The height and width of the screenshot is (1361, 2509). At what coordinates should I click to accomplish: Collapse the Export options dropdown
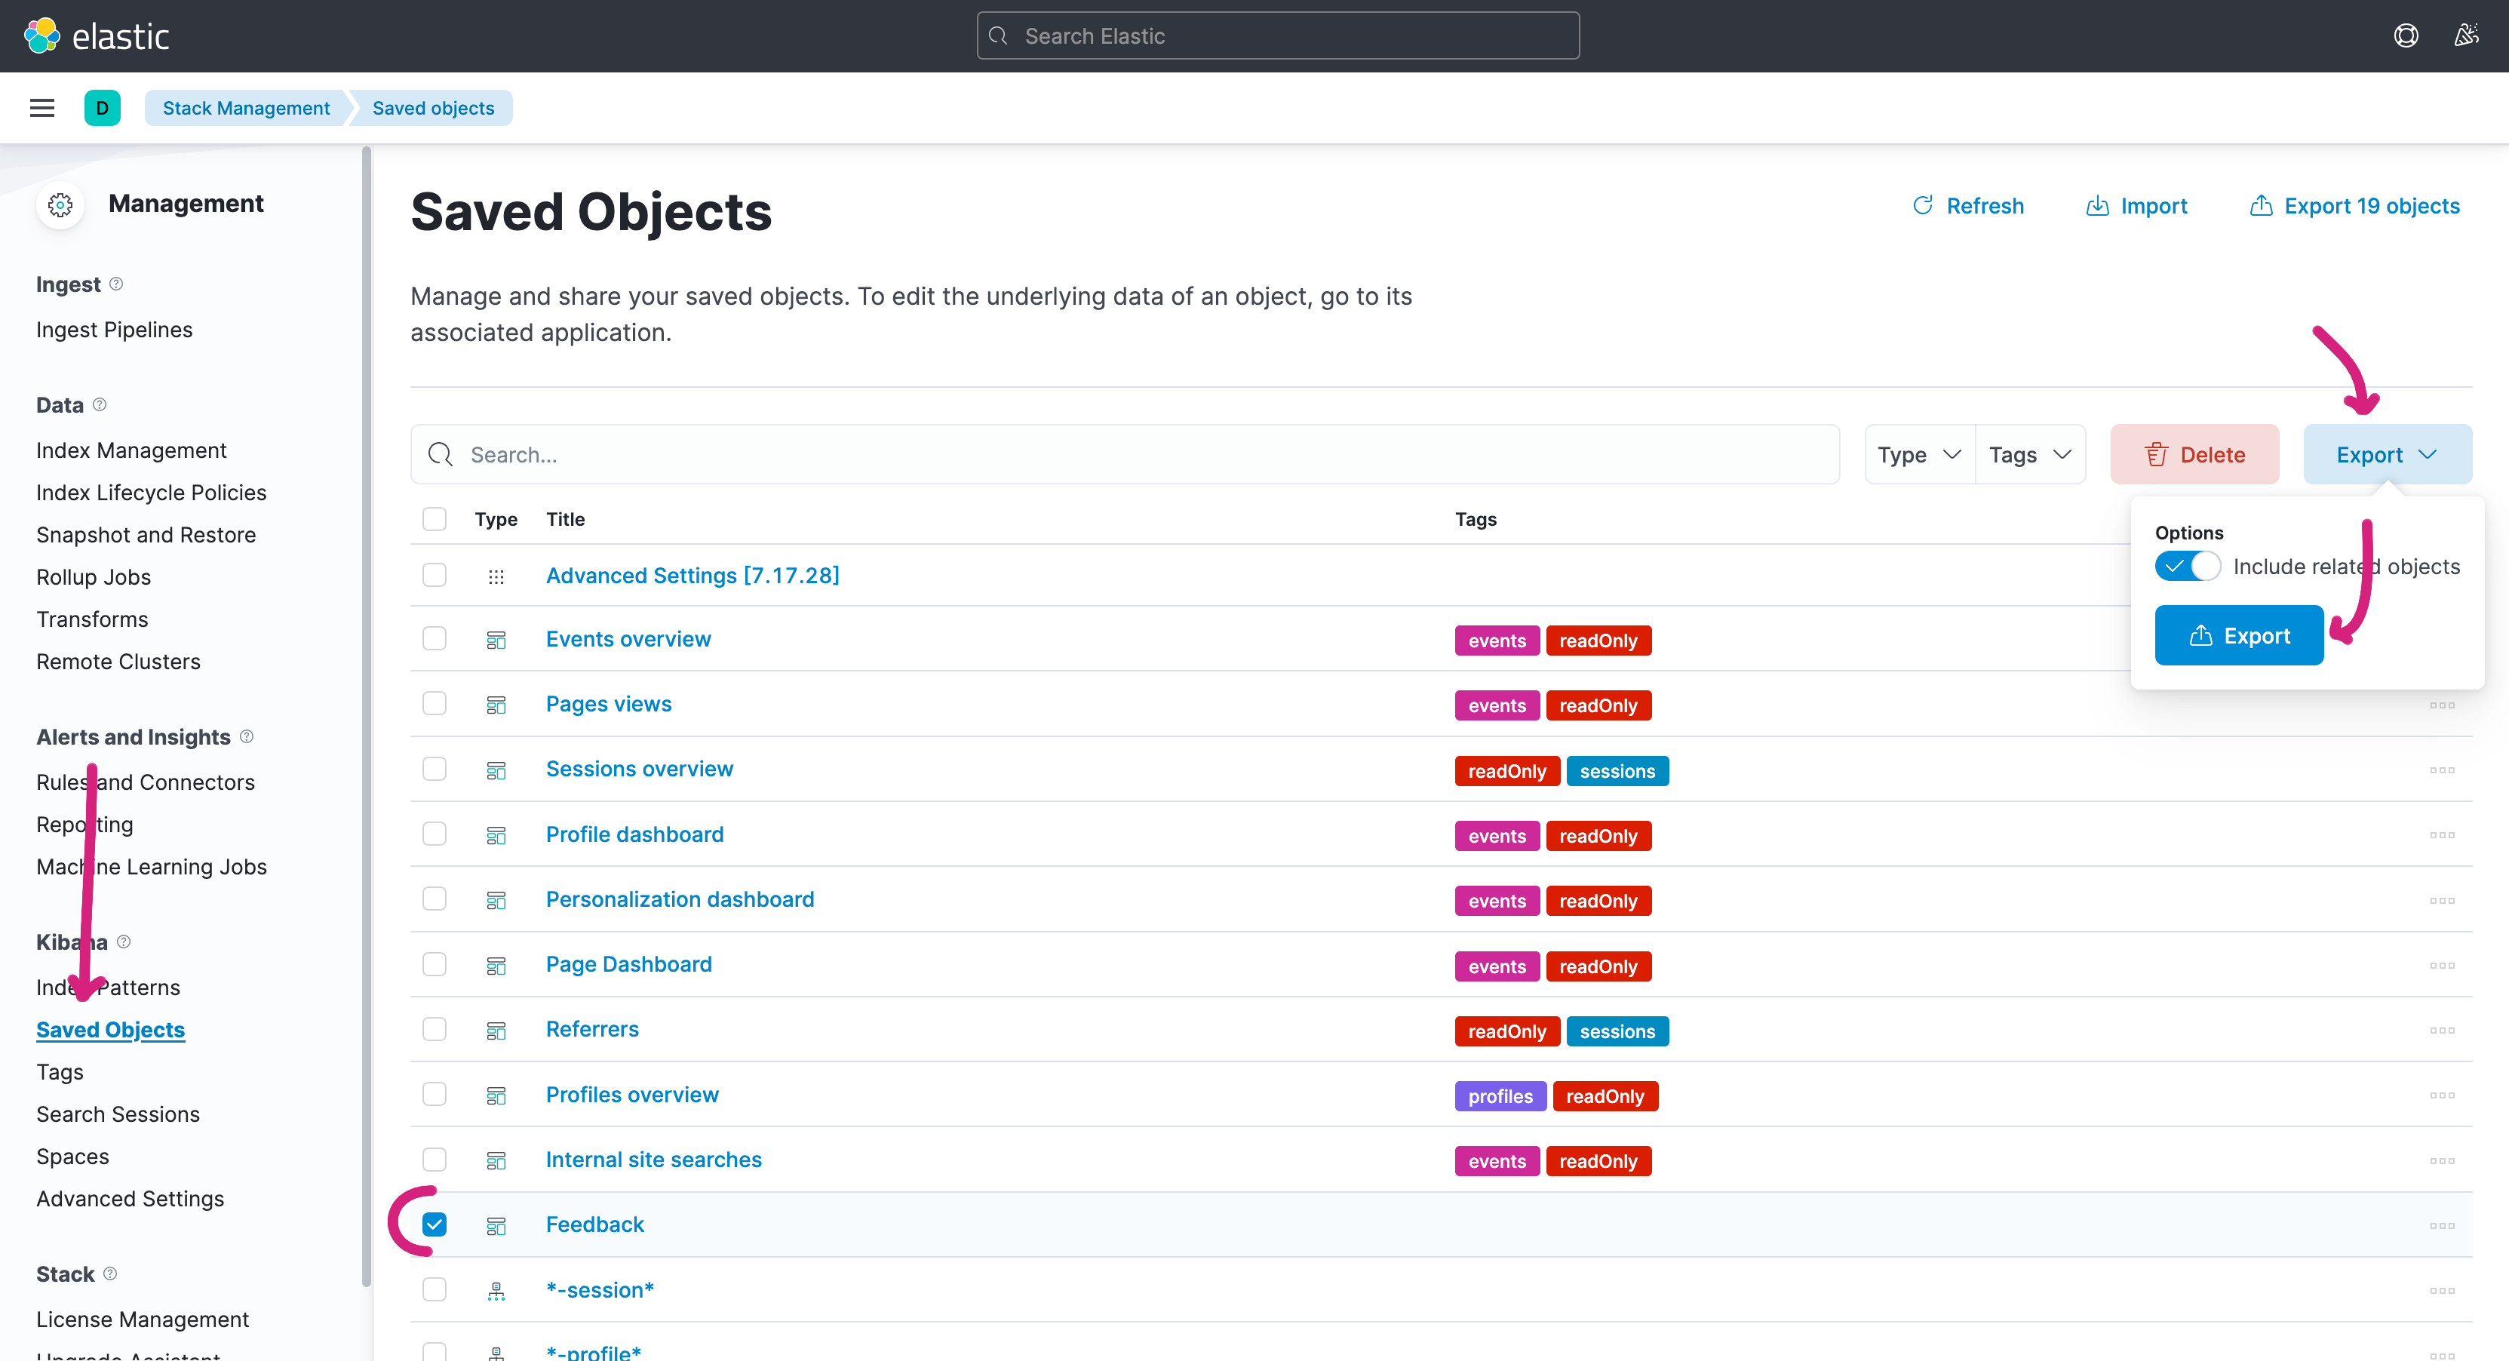click(x=2386, y=455)
